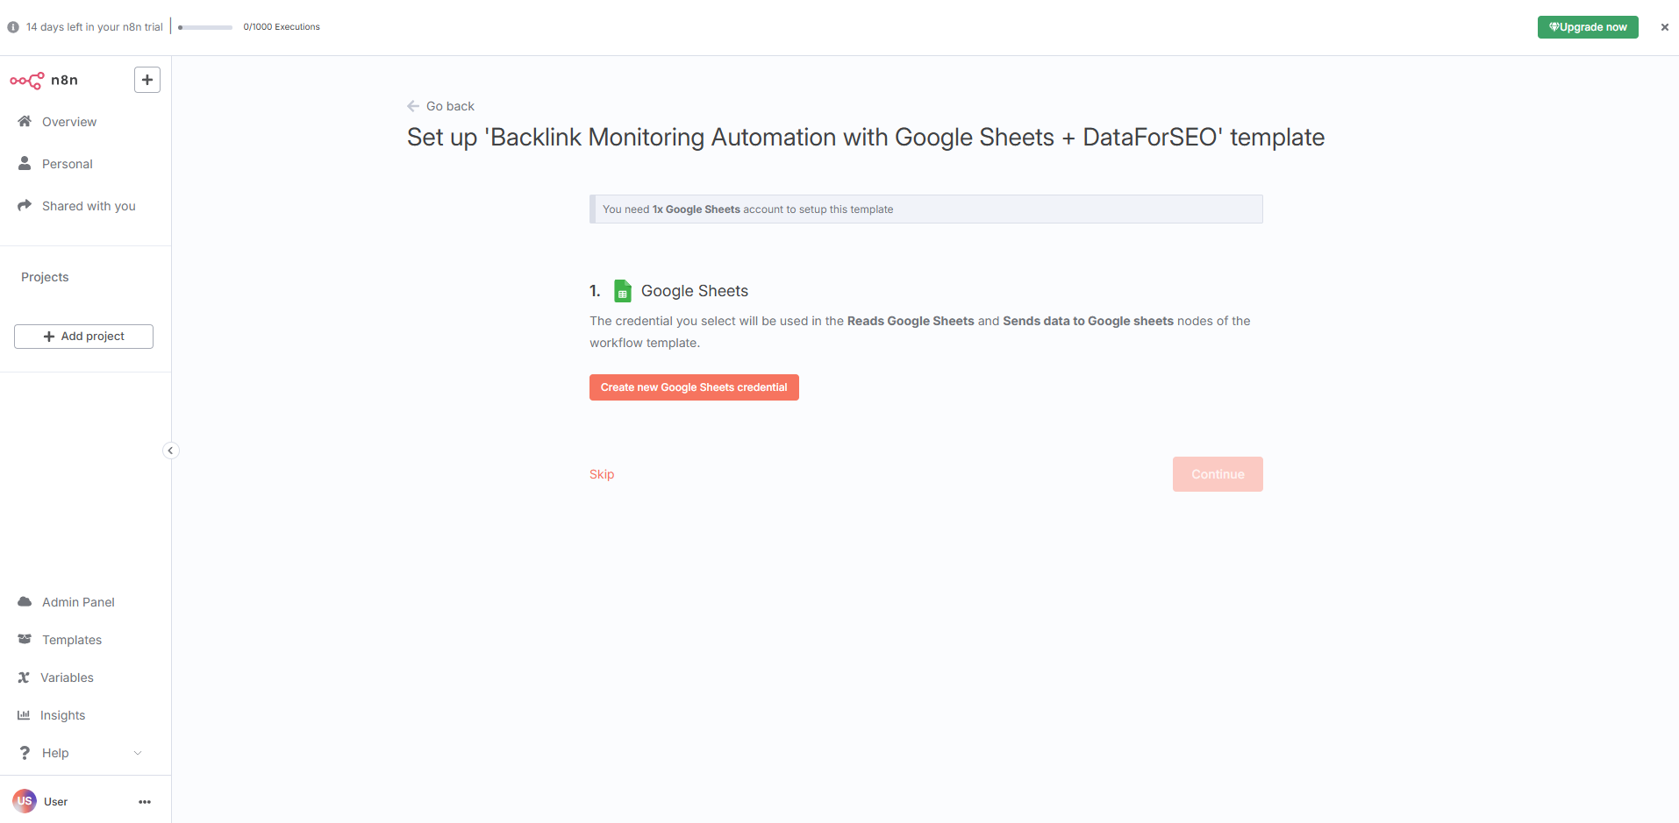1679x823 pixels.
Task: Dismiss the trial banner with the X
Action: (1664, 27)
